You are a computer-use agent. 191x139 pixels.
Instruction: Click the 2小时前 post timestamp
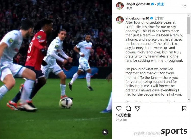point(121,120)
